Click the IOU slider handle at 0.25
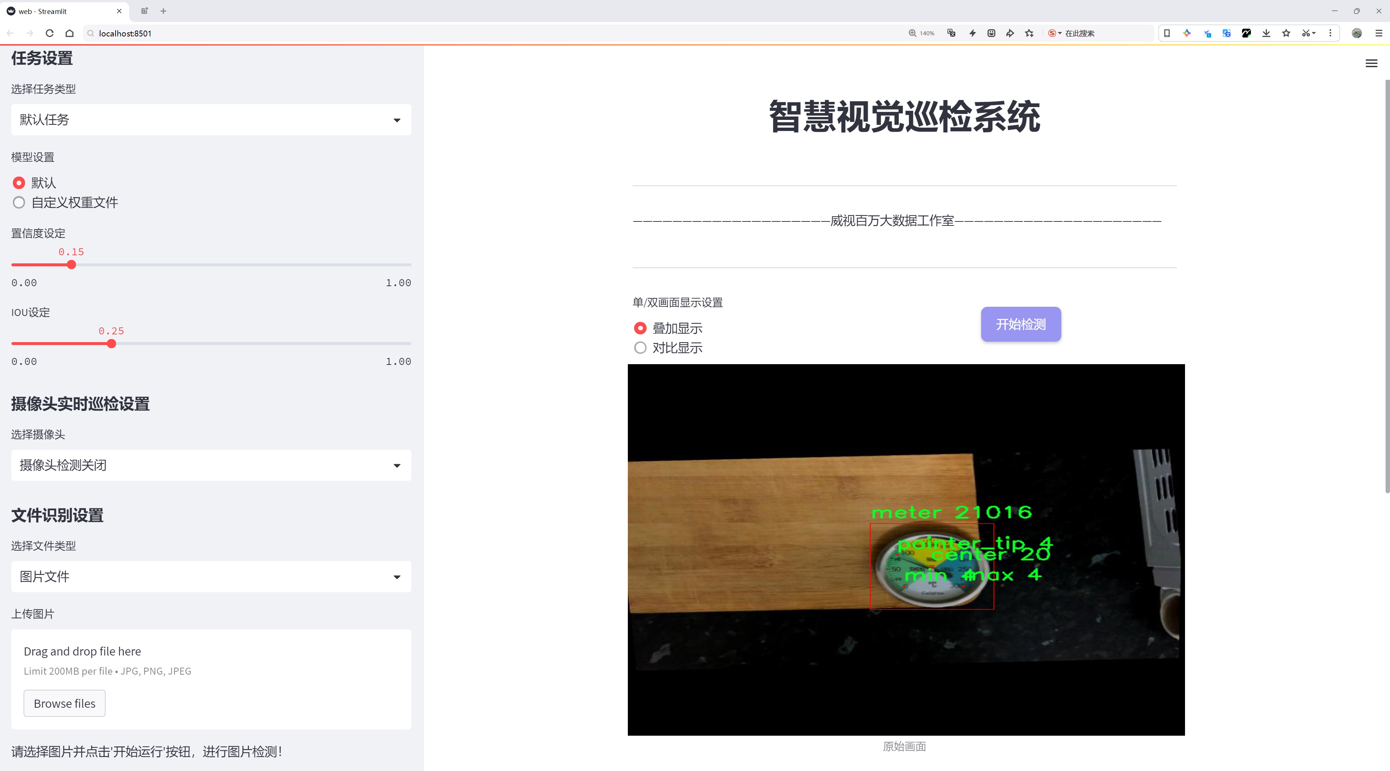 pos(111,344)
